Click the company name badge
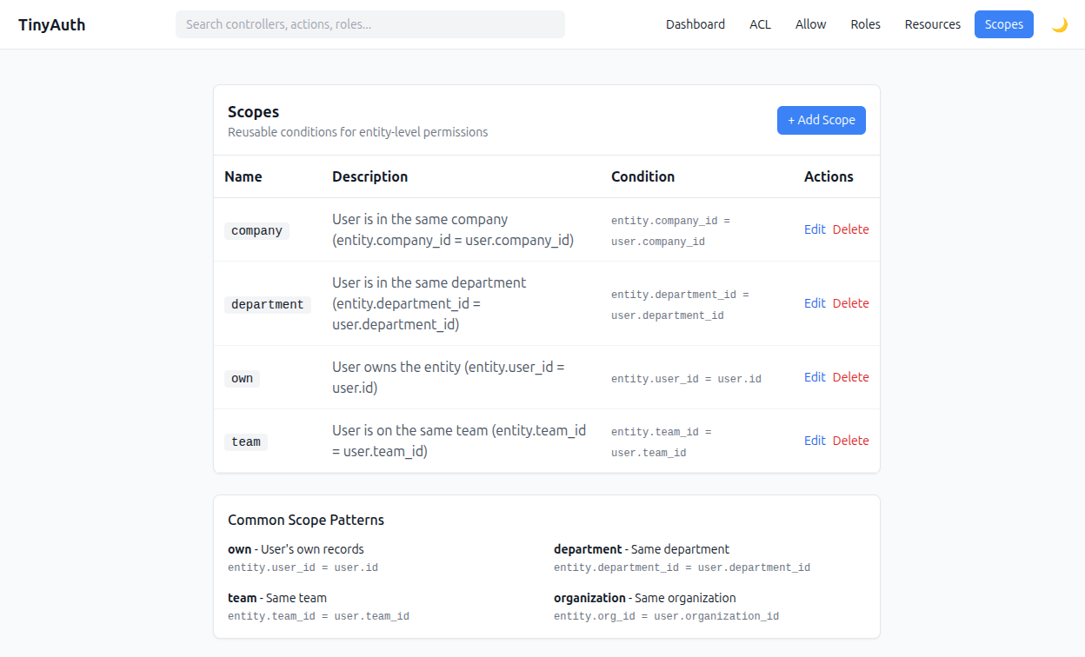1085x657 pixels. pyautogui.click(x=256, y=230)
